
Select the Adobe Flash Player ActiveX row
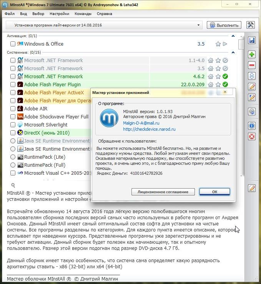click(x=54, y=92)
